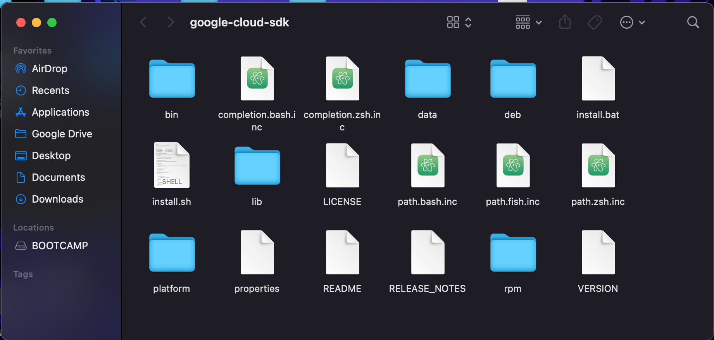
Task: Open the lib folder
Action: click(257, 166)
